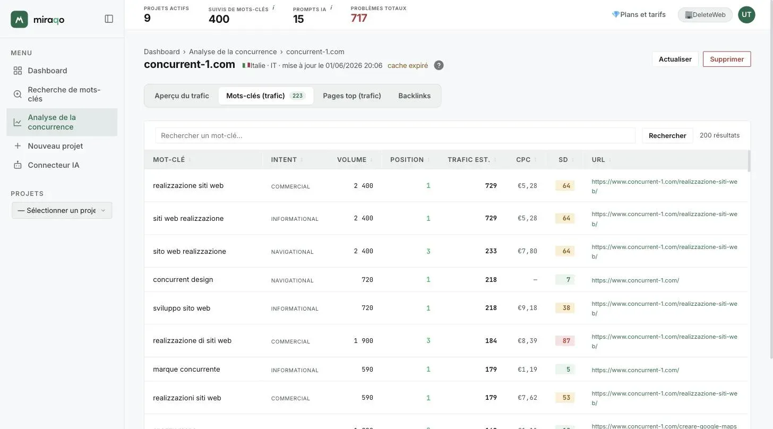
Task: Open the help question-mark icon beside cache expiré
Action: point(439,65)
